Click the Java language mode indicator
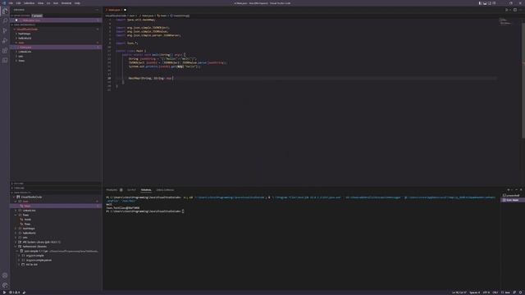 [506, 293]
